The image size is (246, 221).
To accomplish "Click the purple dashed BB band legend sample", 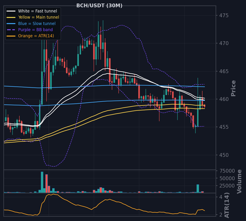I will [x=11, y=30].
